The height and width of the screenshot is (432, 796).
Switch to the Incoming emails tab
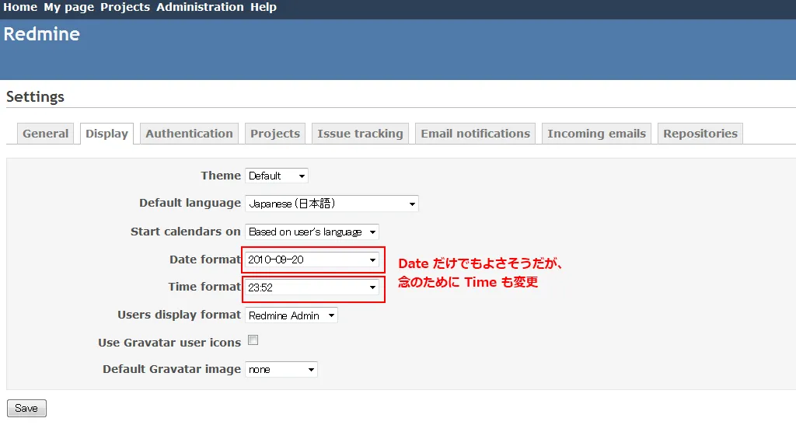tap(596, 134)
